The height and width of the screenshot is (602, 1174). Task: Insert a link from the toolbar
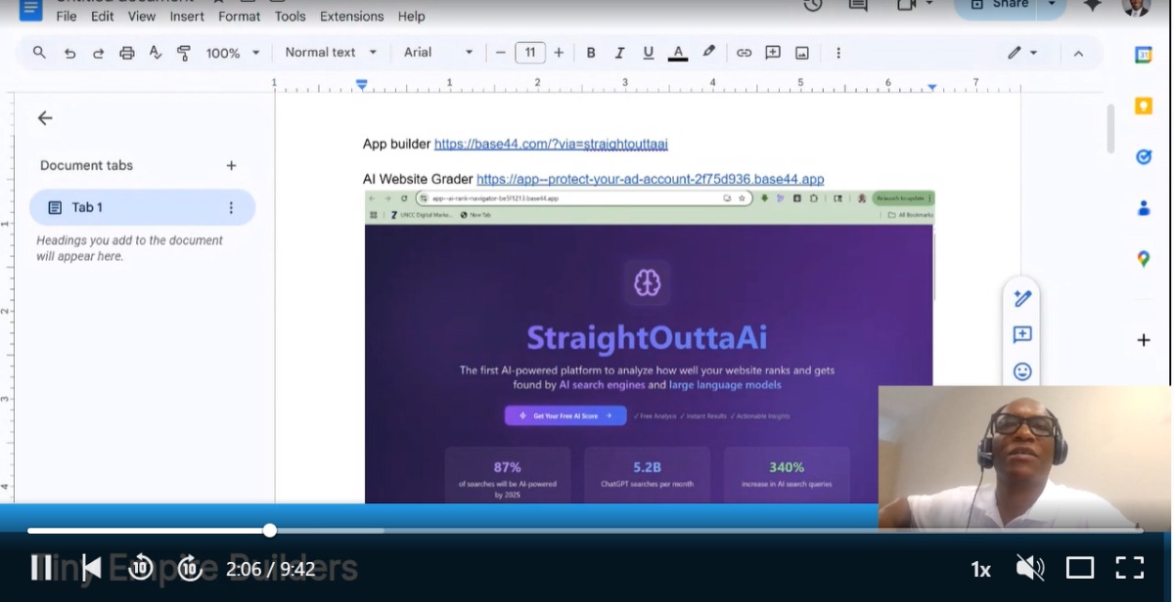[744, 53]
